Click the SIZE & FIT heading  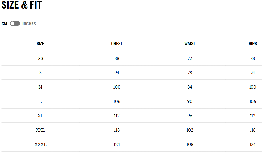[x=22, y=5]
